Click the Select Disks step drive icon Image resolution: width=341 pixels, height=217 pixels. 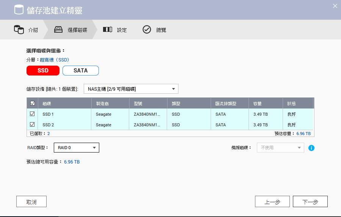click(x=58, y=30)
